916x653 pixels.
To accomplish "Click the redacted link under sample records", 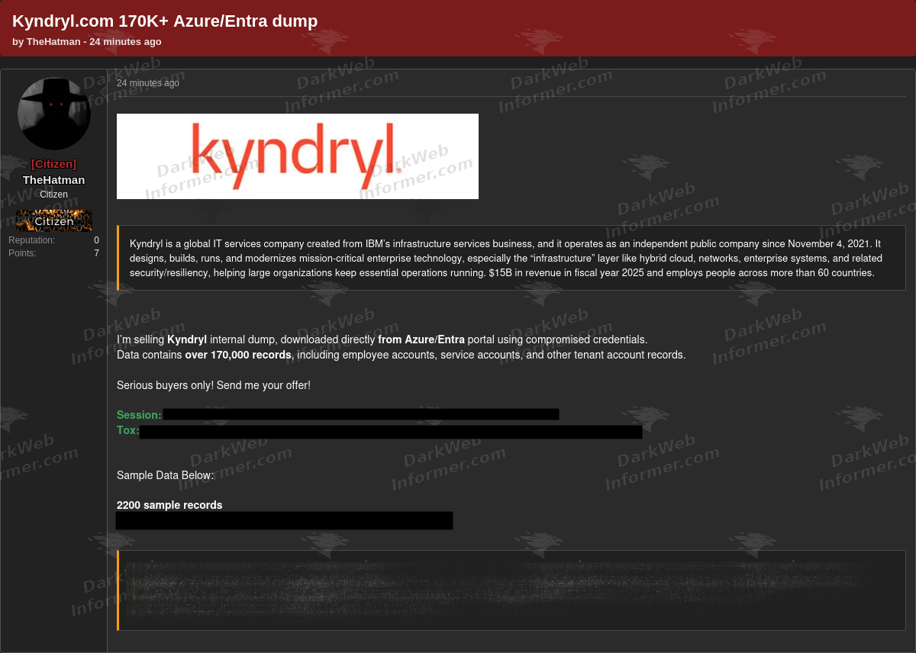I will point(284,520).
